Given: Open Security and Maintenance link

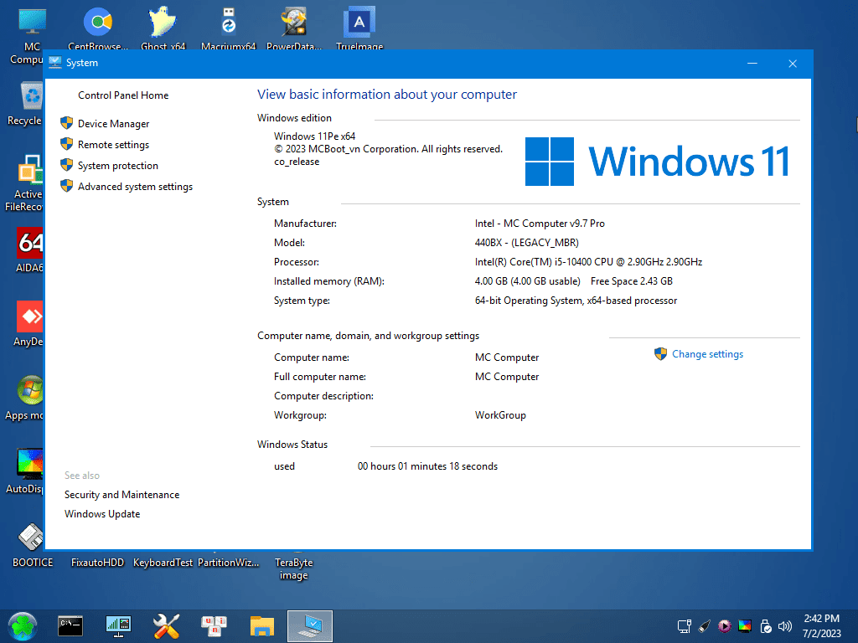Looking at the screenshot, I should [121, 494].
